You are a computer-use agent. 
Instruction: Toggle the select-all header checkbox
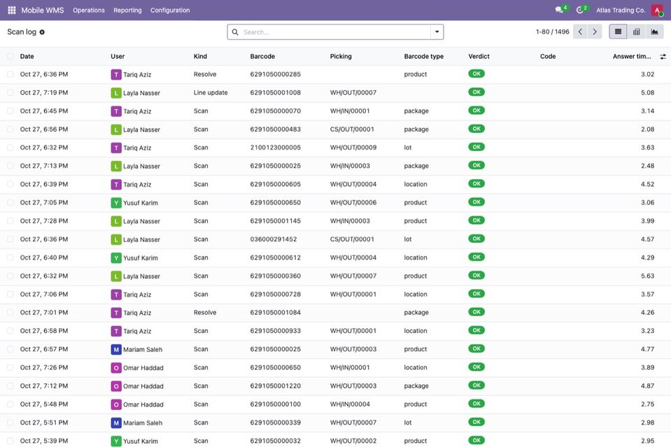[10, 57]
